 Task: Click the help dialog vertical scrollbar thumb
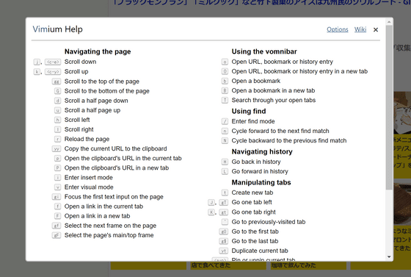(389, 107)
